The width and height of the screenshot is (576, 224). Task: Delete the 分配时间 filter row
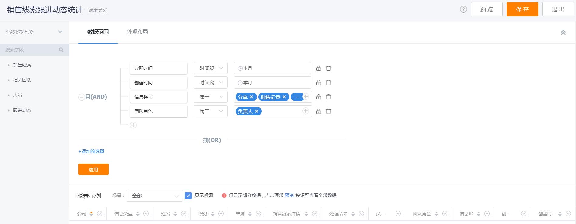point(328,68)
